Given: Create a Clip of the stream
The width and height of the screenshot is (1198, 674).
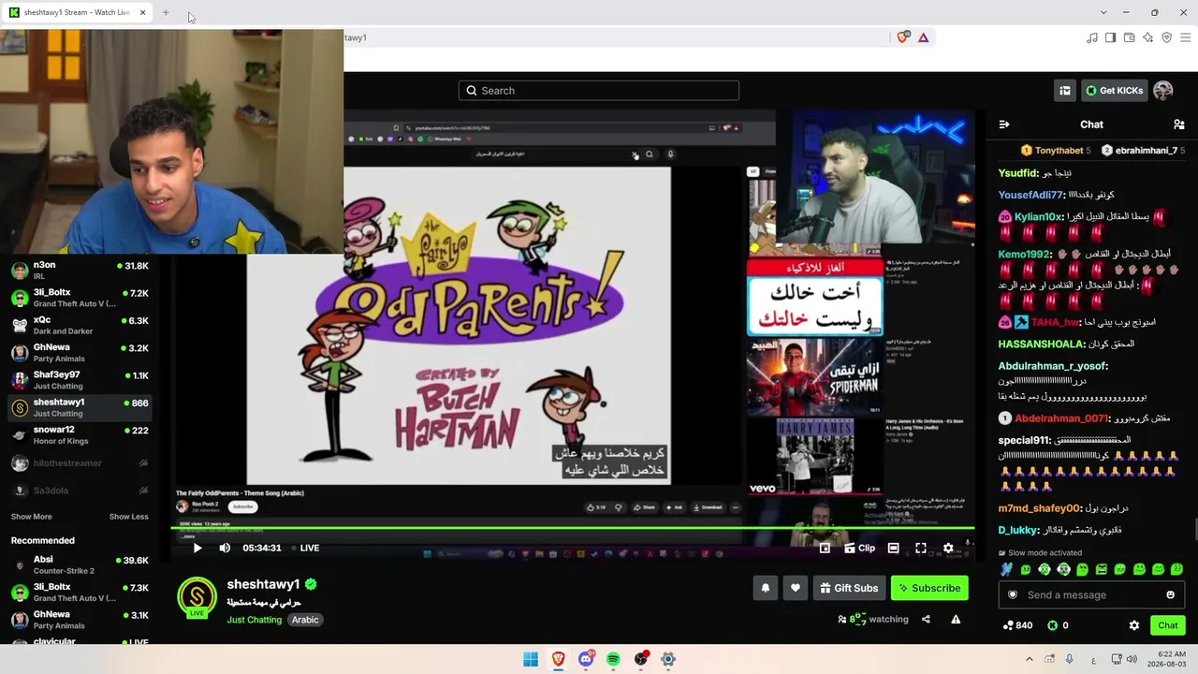Looking at the screenshot, I should pyautogui.click(x=859, y=548).
